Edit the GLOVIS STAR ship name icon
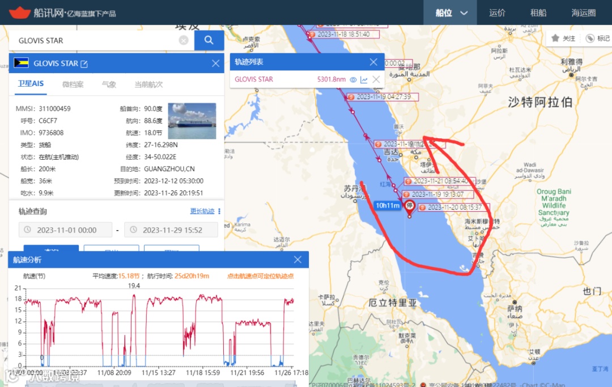 pos(84,63)
